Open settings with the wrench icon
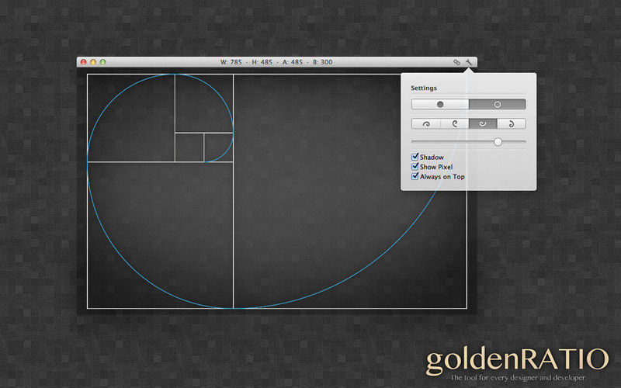 469,62
